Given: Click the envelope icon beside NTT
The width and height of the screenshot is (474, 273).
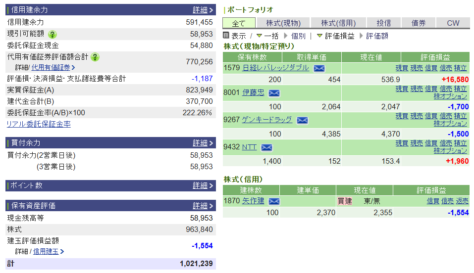Looking at the screenshot, I should coord(266,147).
